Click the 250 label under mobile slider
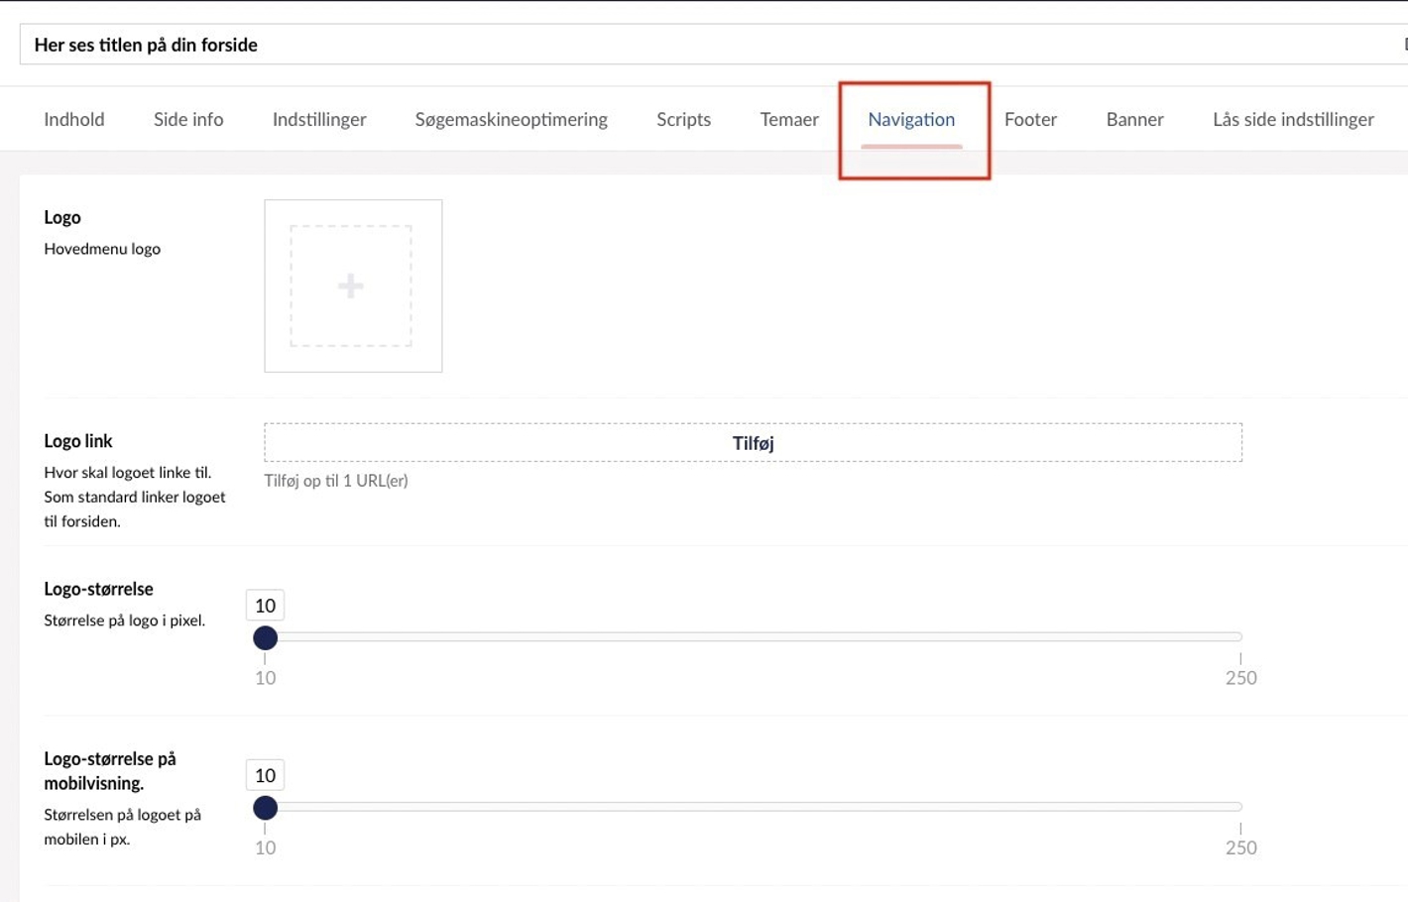 [x=1240, y=847]
